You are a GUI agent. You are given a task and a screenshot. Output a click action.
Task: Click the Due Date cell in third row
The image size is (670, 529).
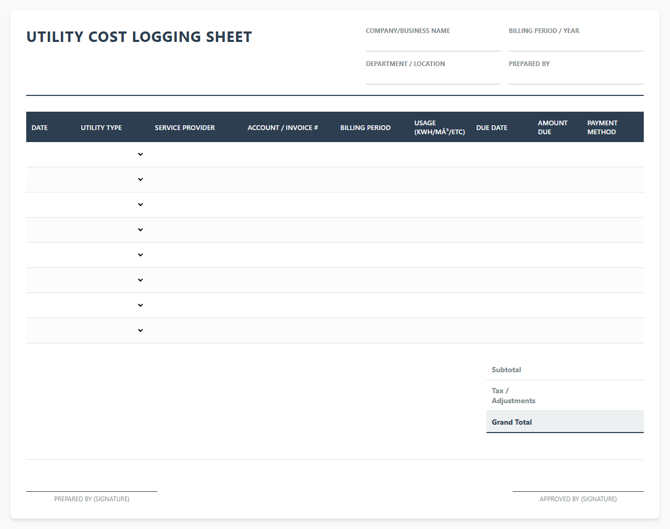(502, 204)
